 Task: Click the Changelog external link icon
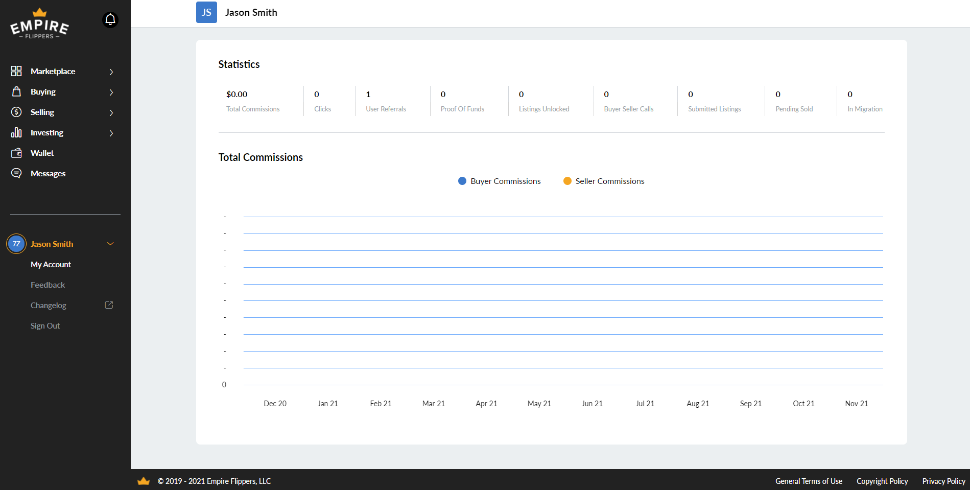click(109, 305)
